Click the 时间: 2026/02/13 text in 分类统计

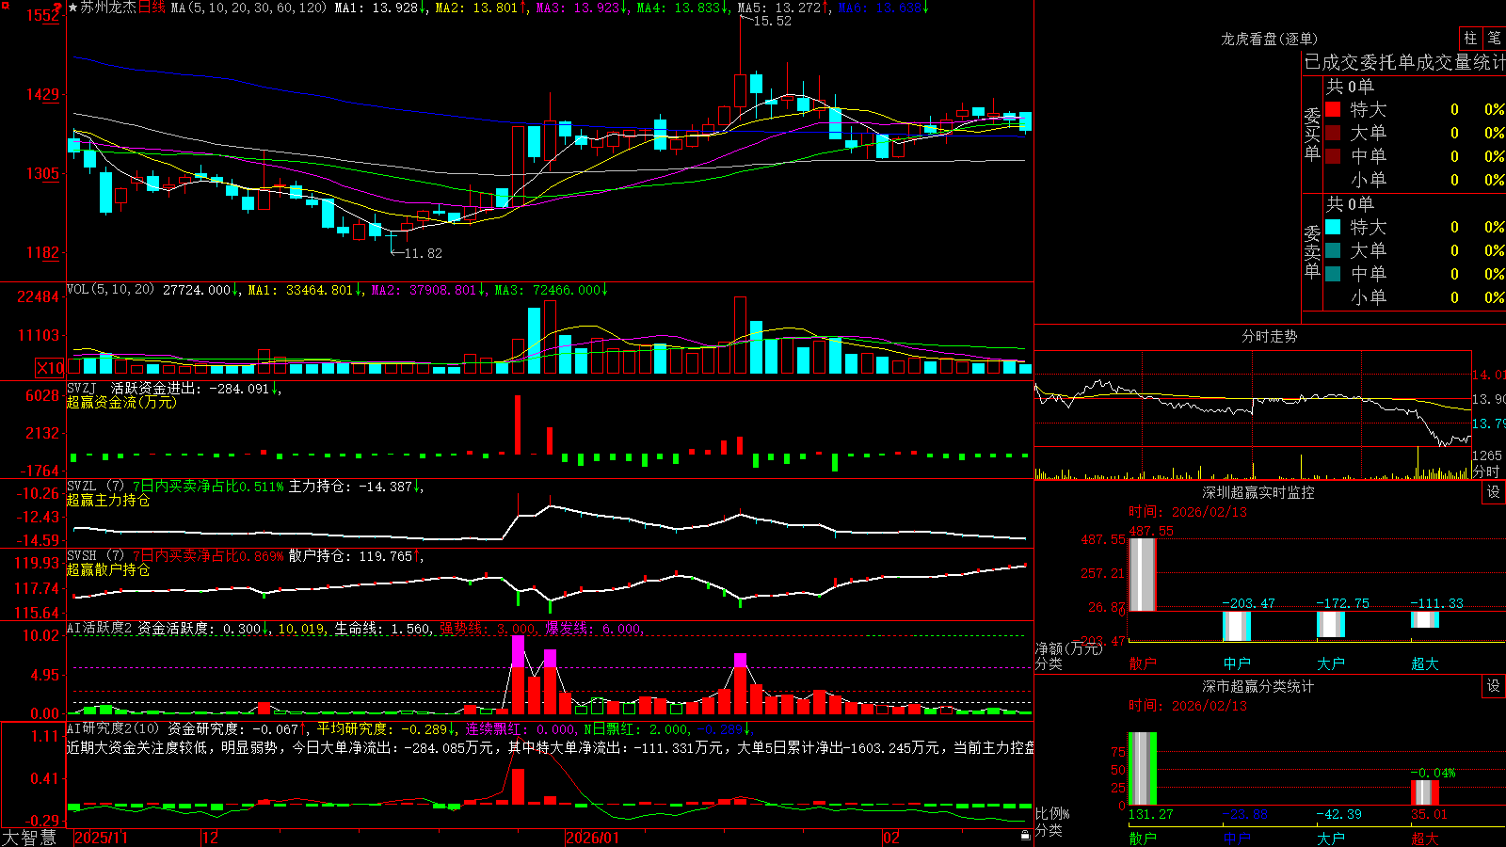[1188, 706]
